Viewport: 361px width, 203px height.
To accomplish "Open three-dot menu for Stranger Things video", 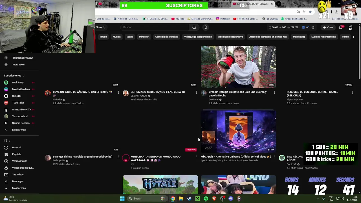I will click(118, 157).
